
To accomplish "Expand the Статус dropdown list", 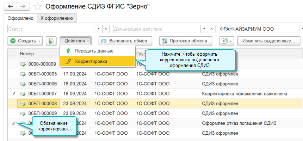I will pyautogui.click(x=98, y=29).
